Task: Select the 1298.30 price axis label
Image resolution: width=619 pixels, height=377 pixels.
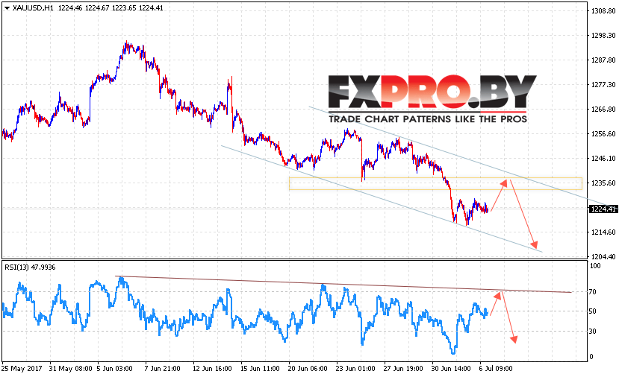Action: 603,36
